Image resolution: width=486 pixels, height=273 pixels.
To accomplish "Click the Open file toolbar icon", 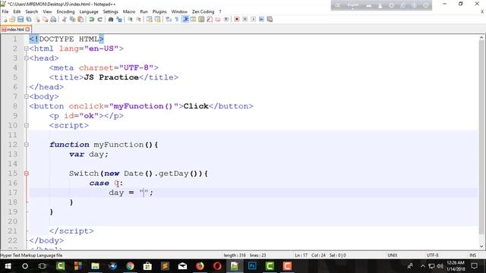I will tap(12, 19).
